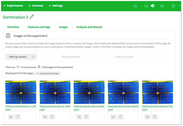
Task: Open the dashboard gauge icon in header
Action: point(135,6)
